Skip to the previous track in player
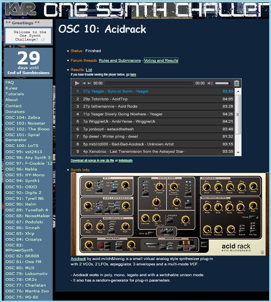 pos(84,83)
